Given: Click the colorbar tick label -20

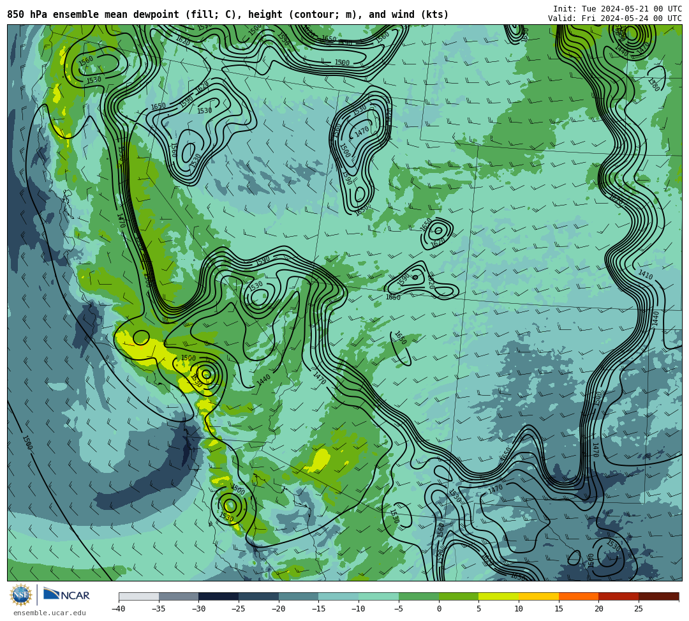Looking at the screenshot, I should tap(278, 609).
